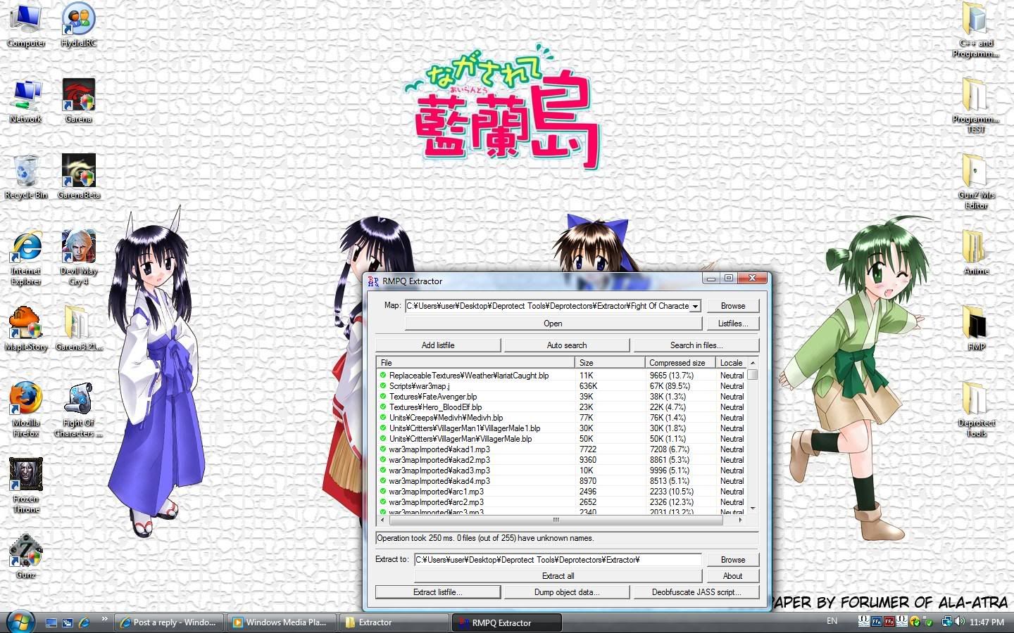
Task: Click the Windows Start orb
Action: [x=19, y=622]
